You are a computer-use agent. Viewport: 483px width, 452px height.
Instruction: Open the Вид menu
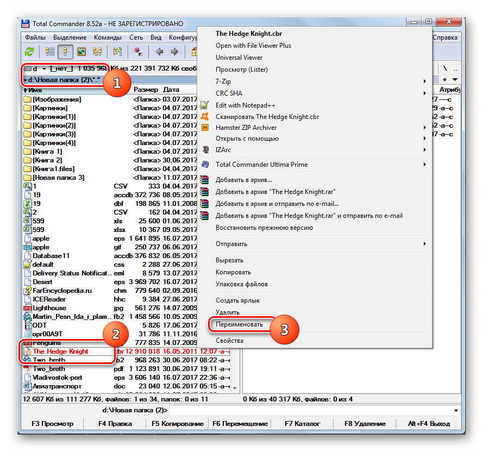156,37
